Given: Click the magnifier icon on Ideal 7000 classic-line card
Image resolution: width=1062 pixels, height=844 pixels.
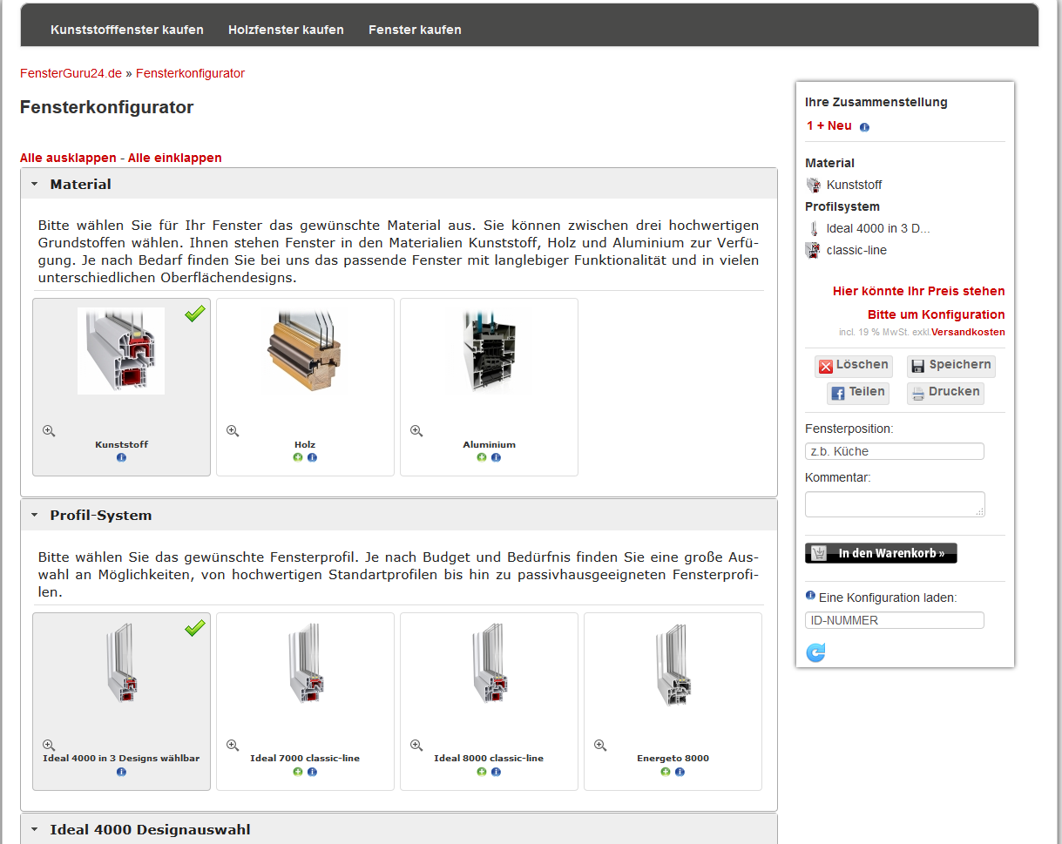Looking at the screenshot, I should 233,745.
